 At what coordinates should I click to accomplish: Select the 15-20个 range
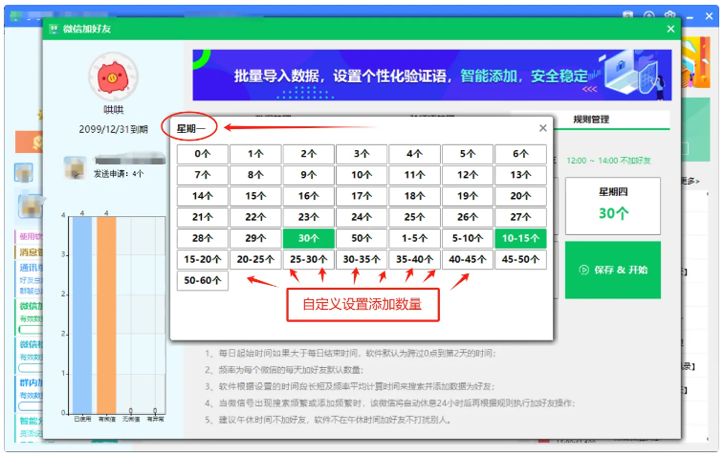coord(202,259)
